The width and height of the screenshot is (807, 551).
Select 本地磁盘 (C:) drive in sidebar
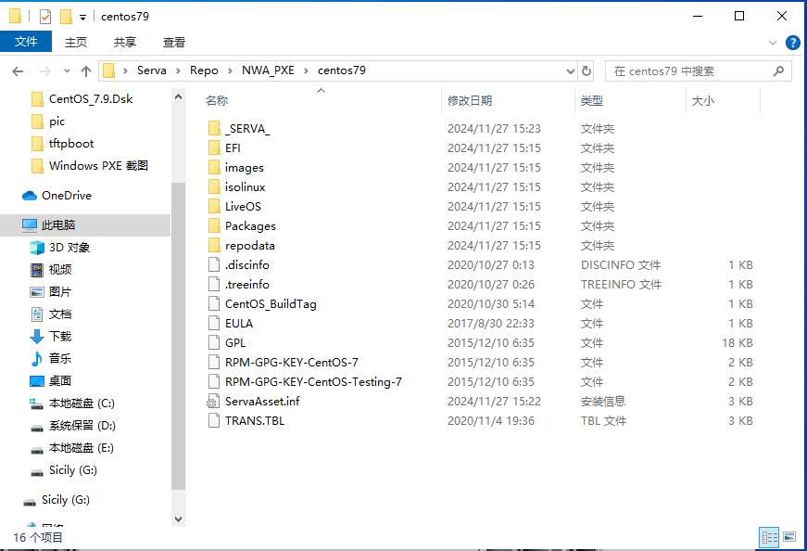pyautogui.click(x=82, y=404)
